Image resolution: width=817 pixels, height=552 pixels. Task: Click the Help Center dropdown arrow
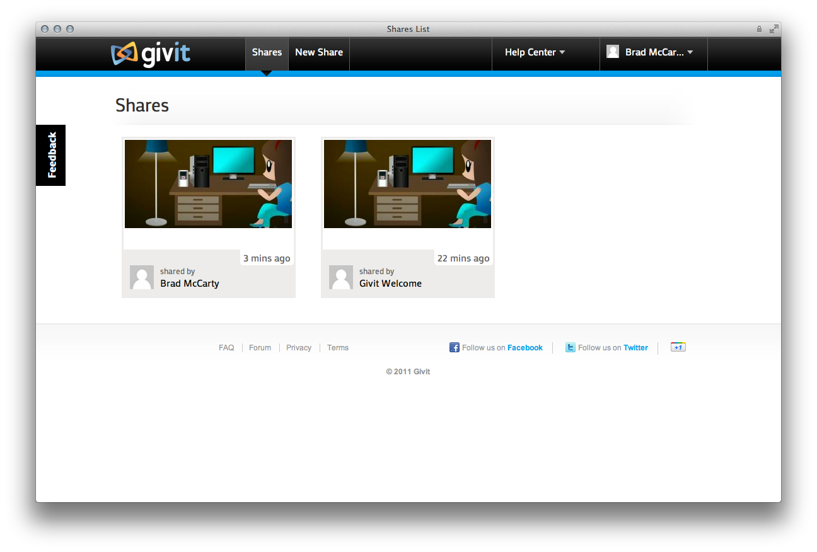pos(562,52)
